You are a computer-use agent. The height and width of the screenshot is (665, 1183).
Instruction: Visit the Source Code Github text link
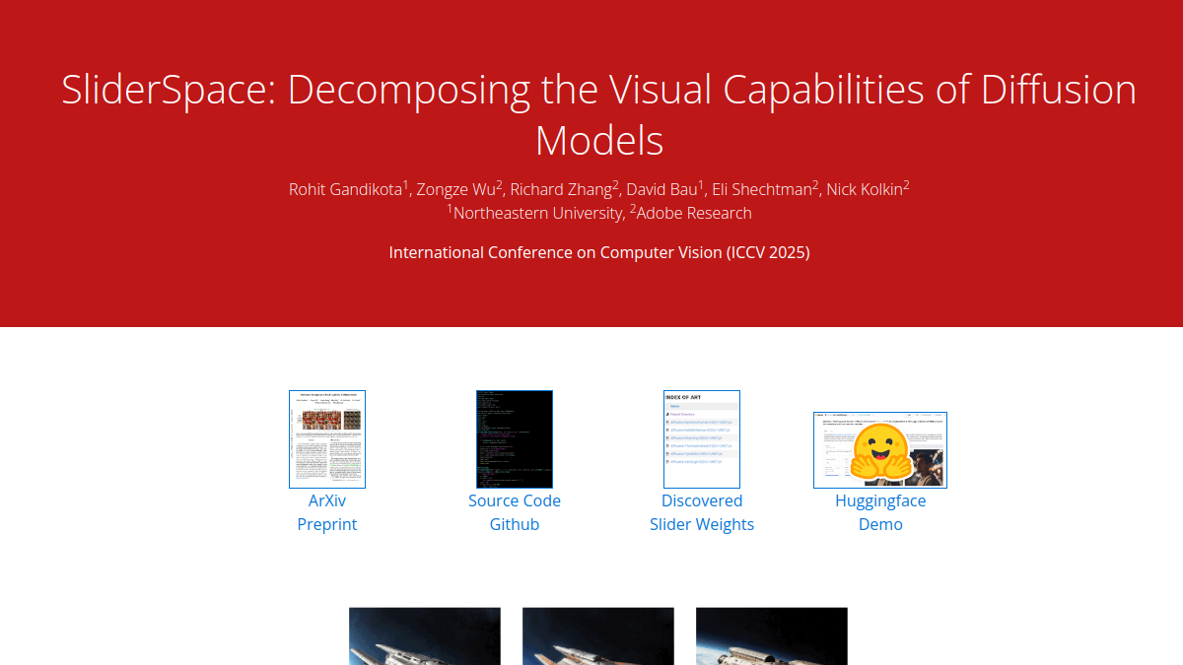pos(515,512)
